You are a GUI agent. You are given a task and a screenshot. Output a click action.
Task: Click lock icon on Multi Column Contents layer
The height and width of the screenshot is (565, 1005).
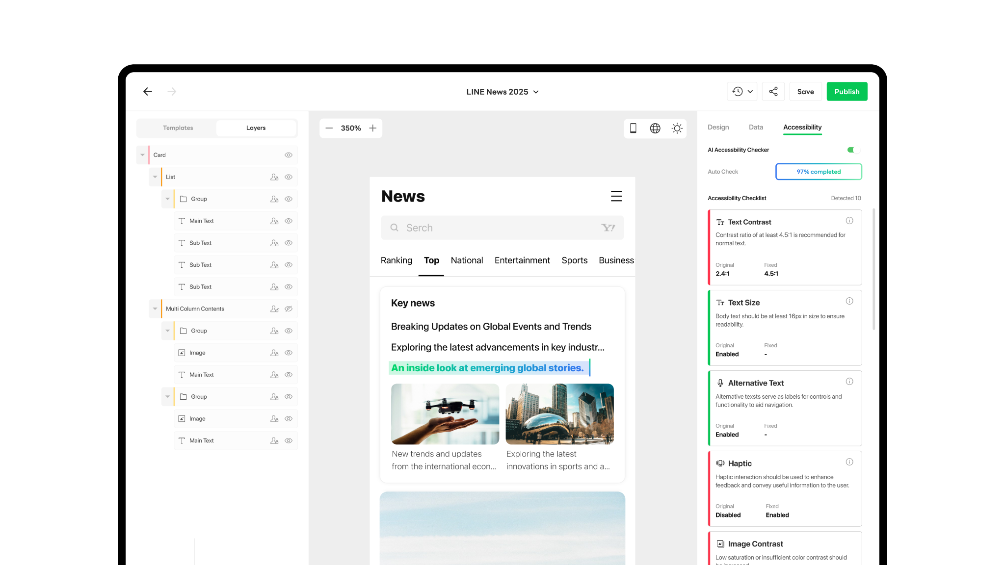coord(274,309)
